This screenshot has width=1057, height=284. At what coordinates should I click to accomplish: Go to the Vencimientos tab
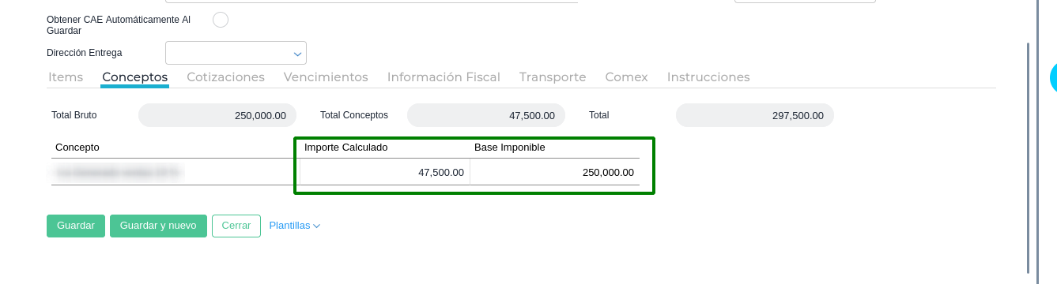coord(326,77)
